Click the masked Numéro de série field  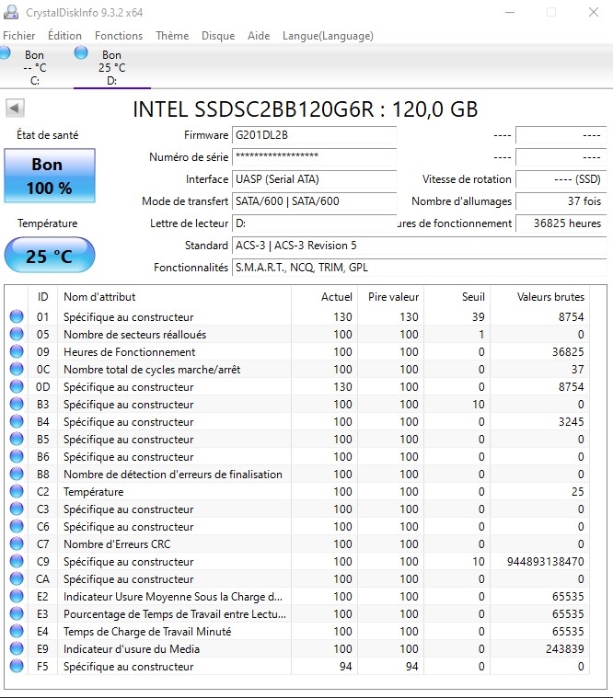click(x=313, y=157)
